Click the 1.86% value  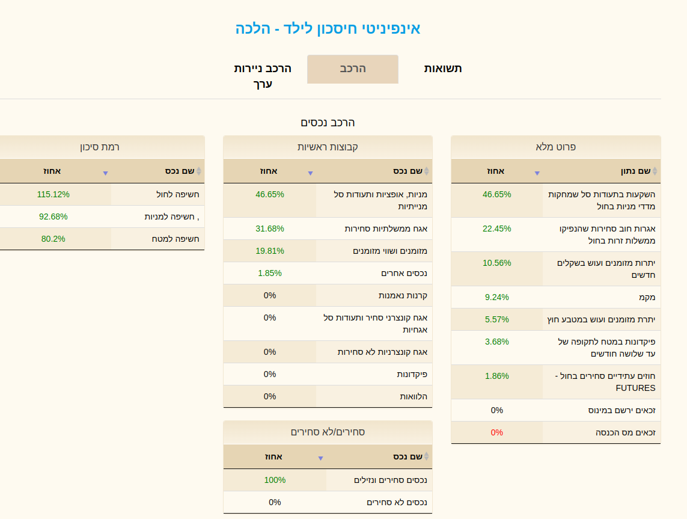[x=497, y=376]
